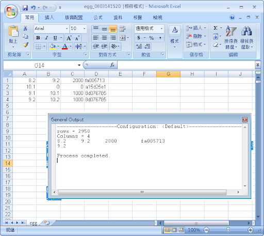Open the Office Button menu
This screenshot has height=236, width=264.
[x=11, y=12]
